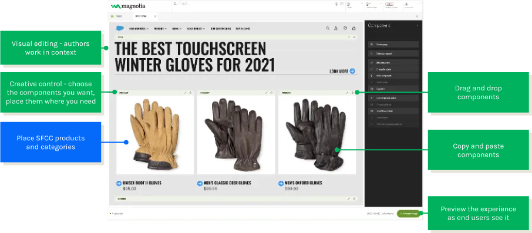Screen dimensions: 532x233
Task: Click the green Preview page button
Action: click(x=408, y=213)
